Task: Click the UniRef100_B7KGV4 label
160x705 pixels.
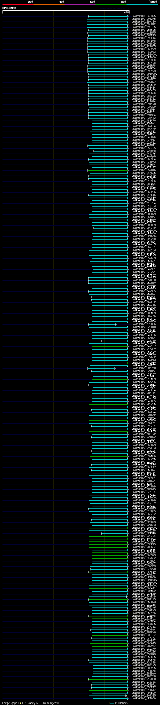Action: click(x=143, y=630)
